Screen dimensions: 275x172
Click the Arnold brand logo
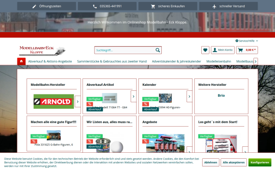click(x=54, y=101)
